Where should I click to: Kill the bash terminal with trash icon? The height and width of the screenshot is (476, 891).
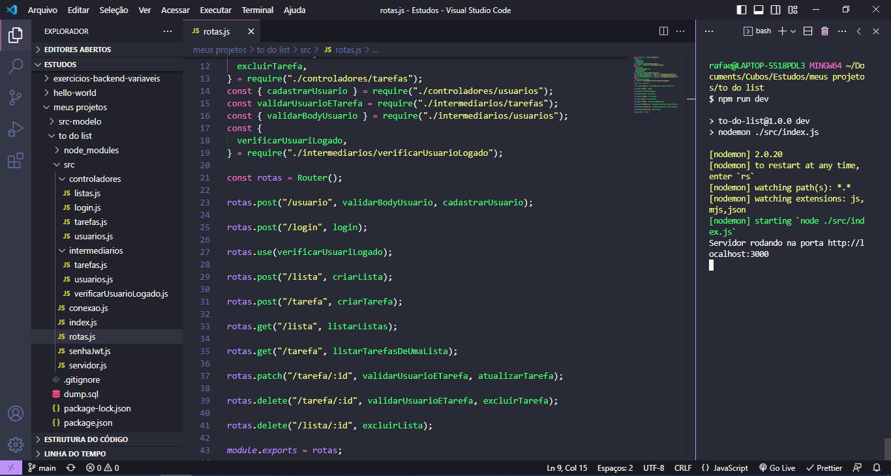tap(823, 30)
